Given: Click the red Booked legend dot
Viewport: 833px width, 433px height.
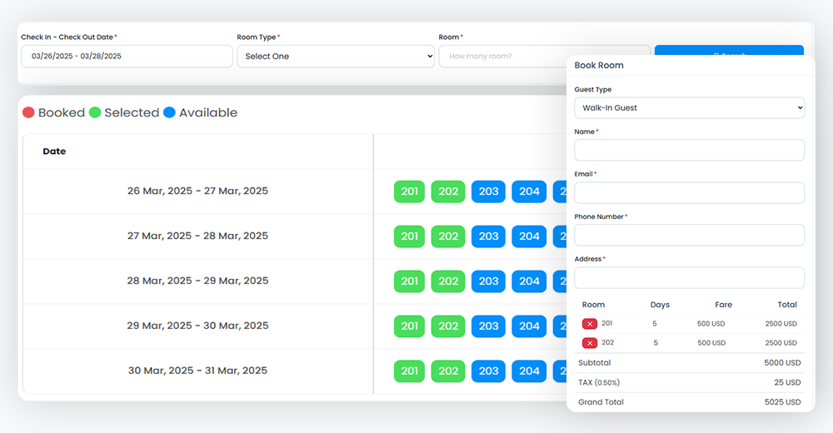Looking at the screenshot, I should click(x=28, y=113).
